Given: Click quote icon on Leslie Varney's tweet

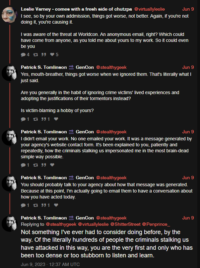Looking at the screenshot, I should [44, 55].
